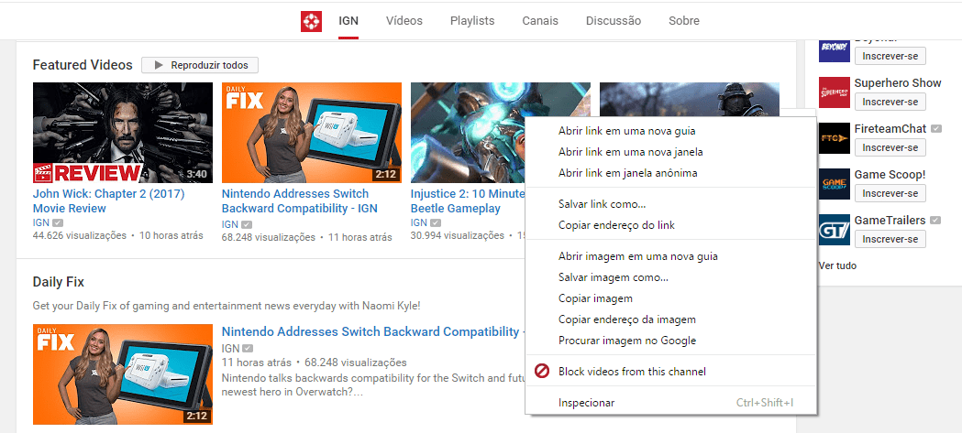Click IGN channel name under John Wick video
Screen dimensions: 962x433
pos(41,223)
